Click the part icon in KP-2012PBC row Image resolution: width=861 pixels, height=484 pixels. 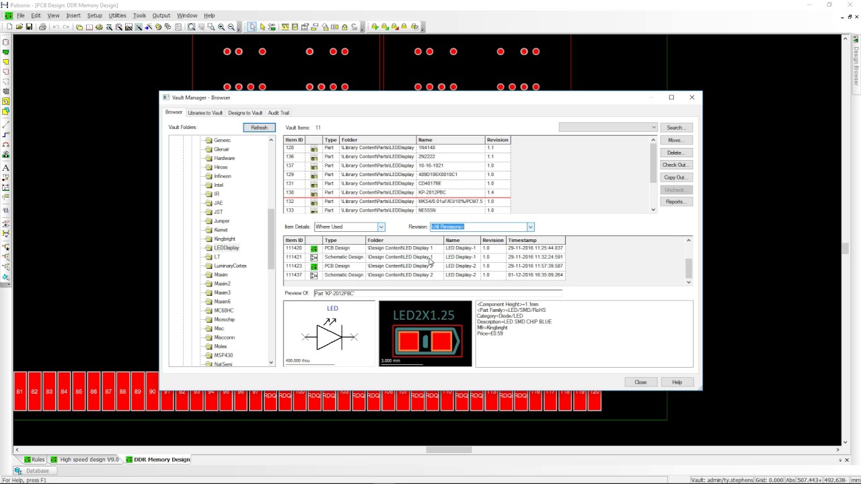pyautogui.click(x=313, y=193)
